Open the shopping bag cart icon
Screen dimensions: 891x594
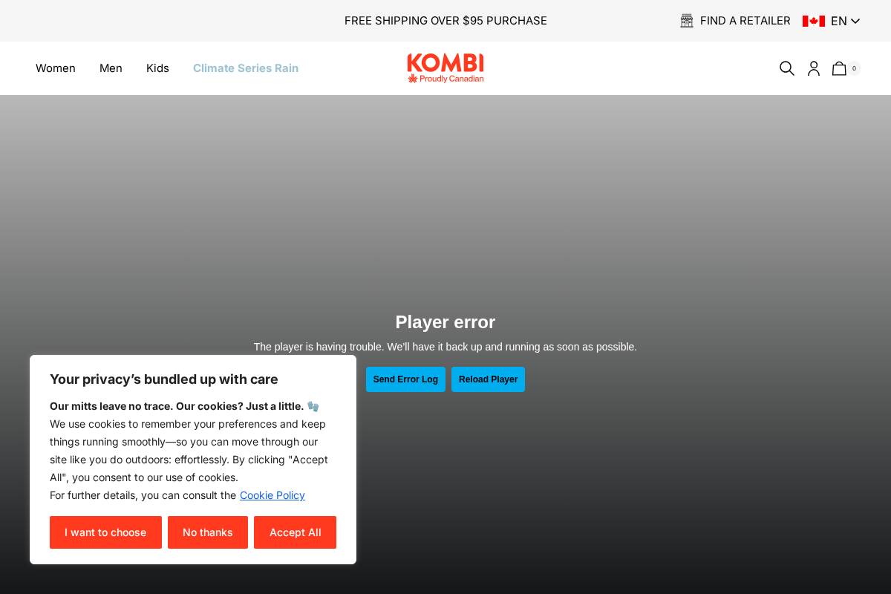point(839,68)
